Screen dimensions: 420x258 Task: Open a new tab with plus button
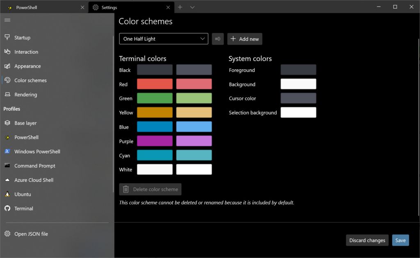click(x=180, y=7)
